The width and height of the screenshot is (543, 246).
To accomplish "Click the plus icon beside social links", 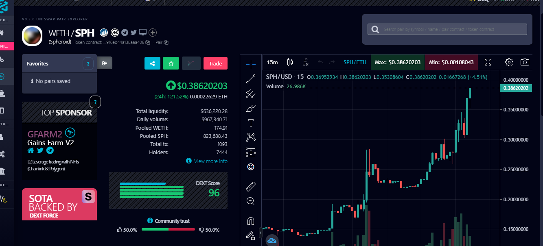I will point(153,33).
